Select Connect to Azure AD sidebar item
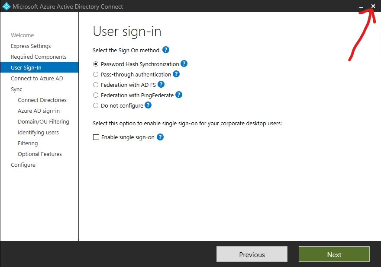381x267 pixels. click(x=37, y=78)
